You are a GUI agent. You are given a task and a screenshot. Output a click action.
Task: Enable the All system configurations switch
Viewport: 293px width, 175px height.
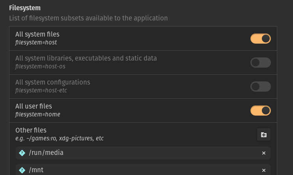click(x=260, y=87)
